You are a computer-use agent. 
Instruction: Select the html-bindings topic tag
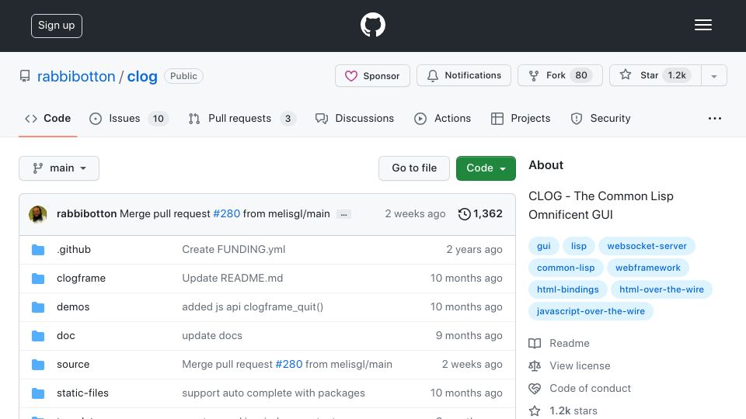click(x=567, y=289)
